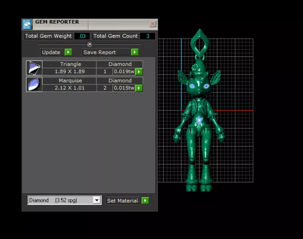Click the Diamond material cell in Triangle row
Image resolution: width=303 pixels, height=239 pixels.
point(120,64)
